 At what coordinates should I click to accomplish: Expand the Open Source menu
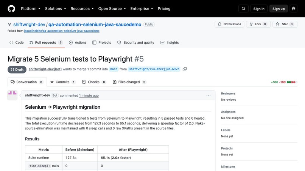click(x=112, y=9)
